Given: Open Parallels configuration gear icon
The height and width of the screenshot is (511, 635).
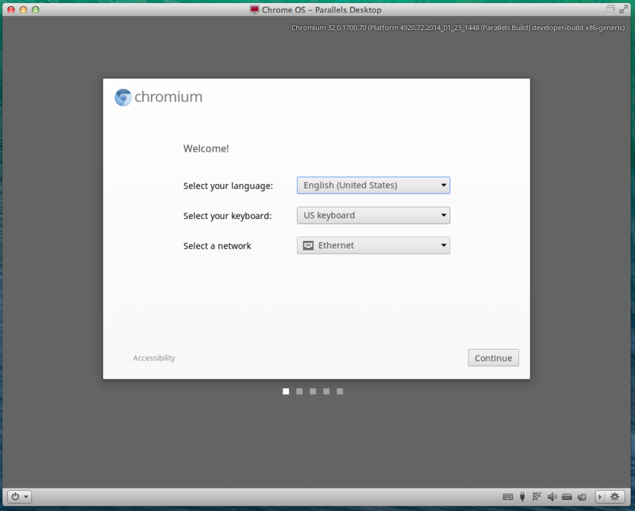Looking at the screenshot, I should click(614, 497).
